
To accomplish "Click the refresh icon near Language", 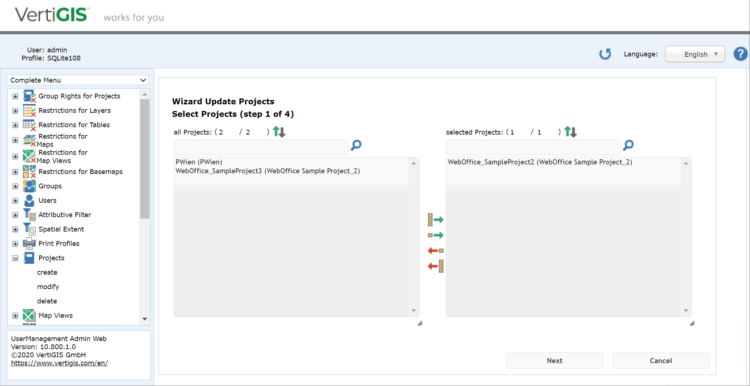I will coord(605,54).
